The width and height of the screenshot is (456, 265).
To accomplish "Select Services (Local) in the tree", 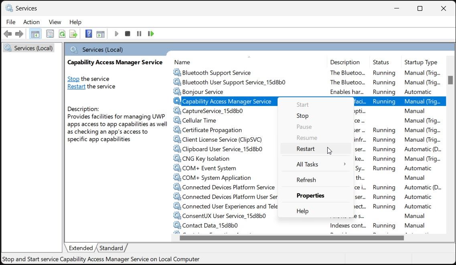I will tap(33, 48).
